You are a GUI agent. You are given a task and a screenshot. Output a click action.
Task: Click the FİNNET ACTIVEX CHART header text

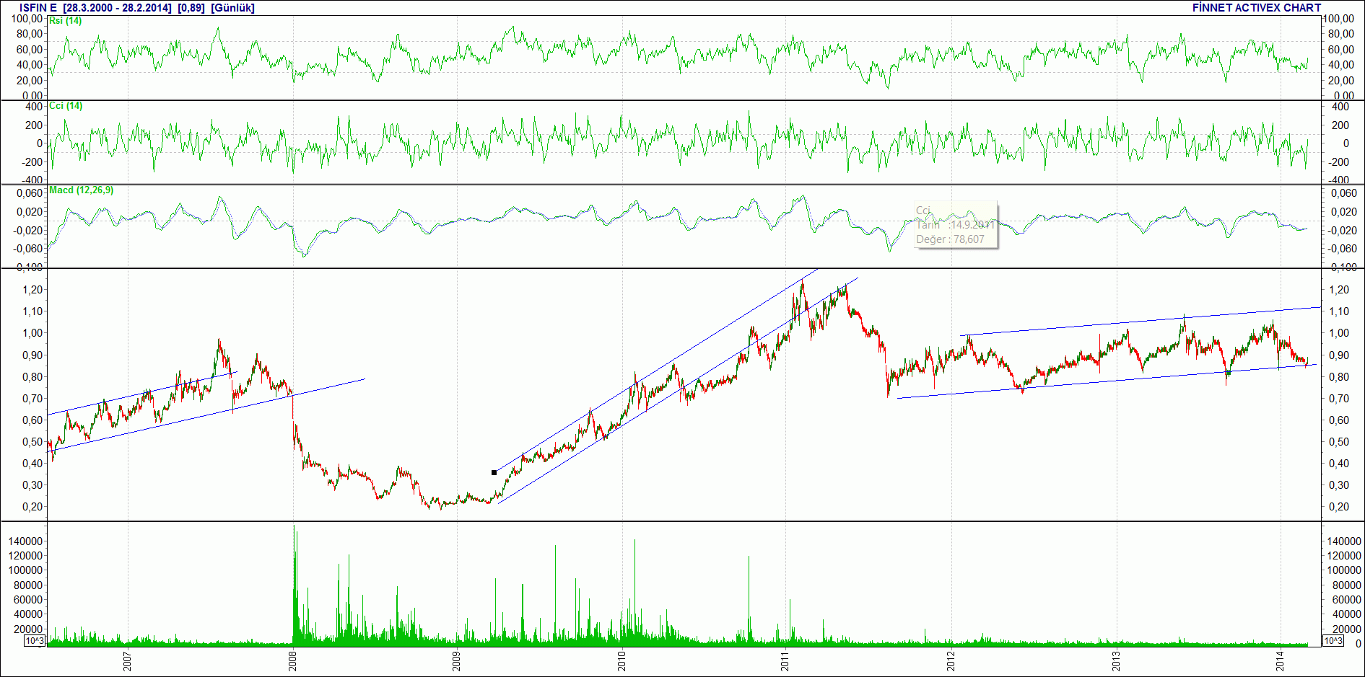tap(1257, 8)
